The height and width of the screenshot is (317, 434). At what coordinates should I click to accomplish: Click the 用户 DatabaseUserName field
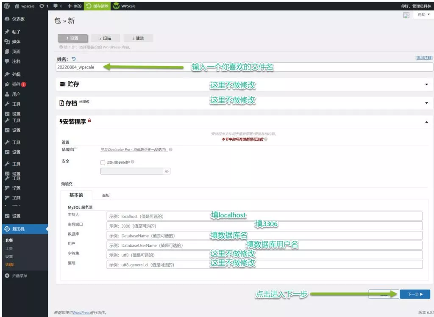click(x=264, y=245)
